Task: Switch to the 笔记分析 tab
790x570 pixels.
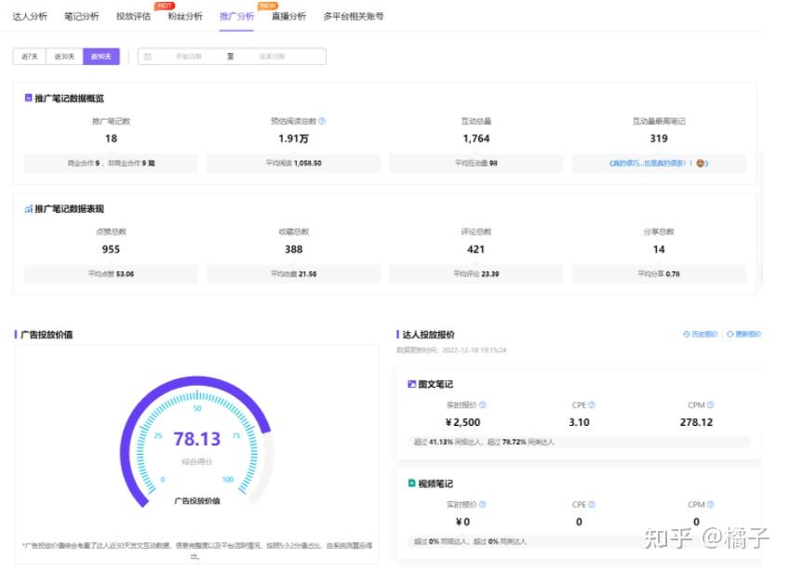Action: click(x=82, y=17)
